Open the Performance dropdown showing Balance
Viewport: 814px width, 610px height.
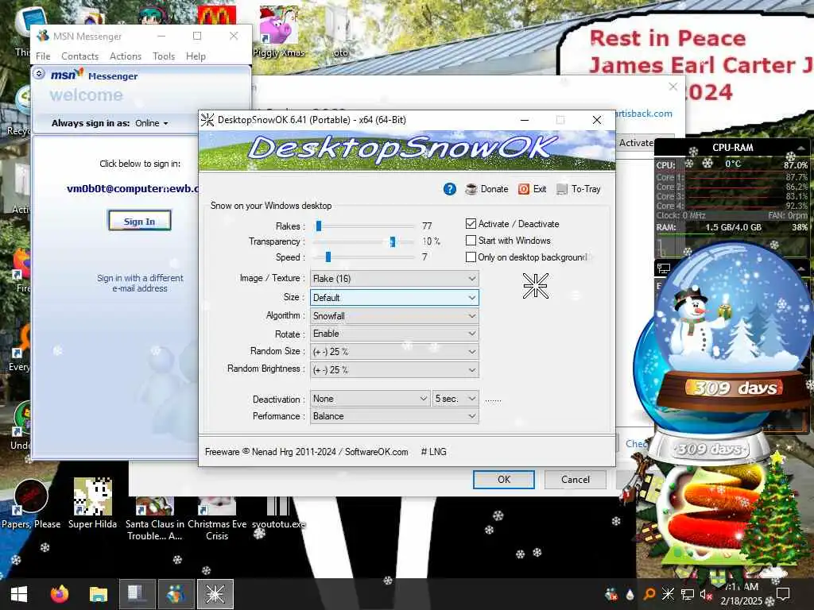tap(394, 416)
